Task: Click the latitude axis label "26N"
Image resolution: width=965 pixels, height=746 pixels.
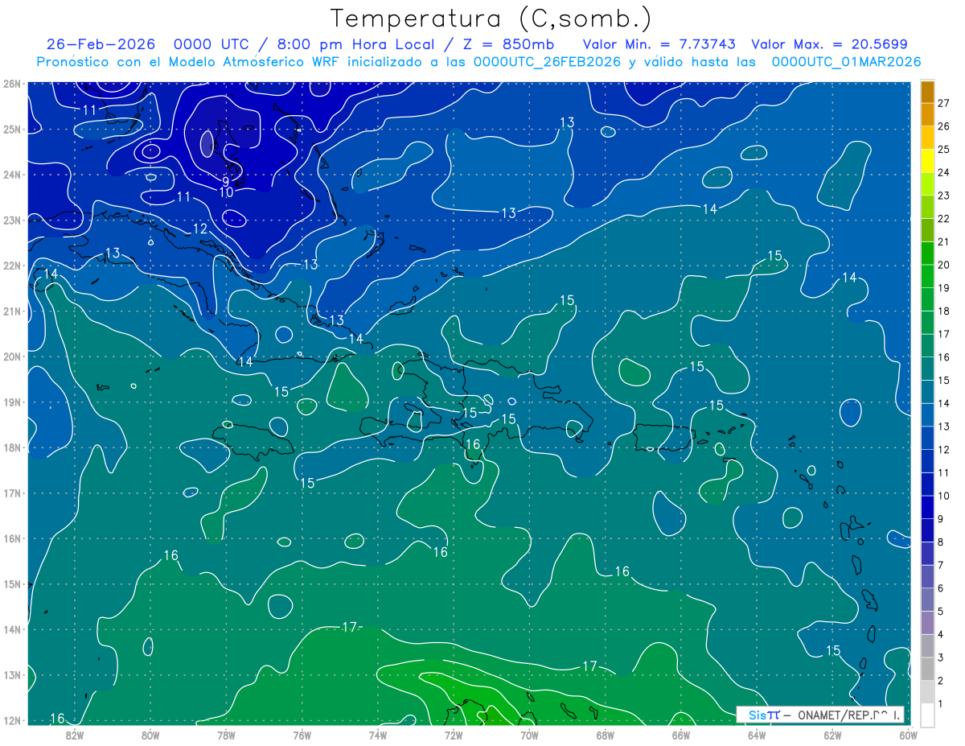Action: [x=11, y=84]
